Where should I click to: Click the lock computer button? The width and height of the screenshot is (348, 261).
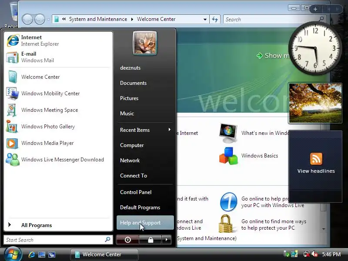pyautogui.click(x=151, y=240)
